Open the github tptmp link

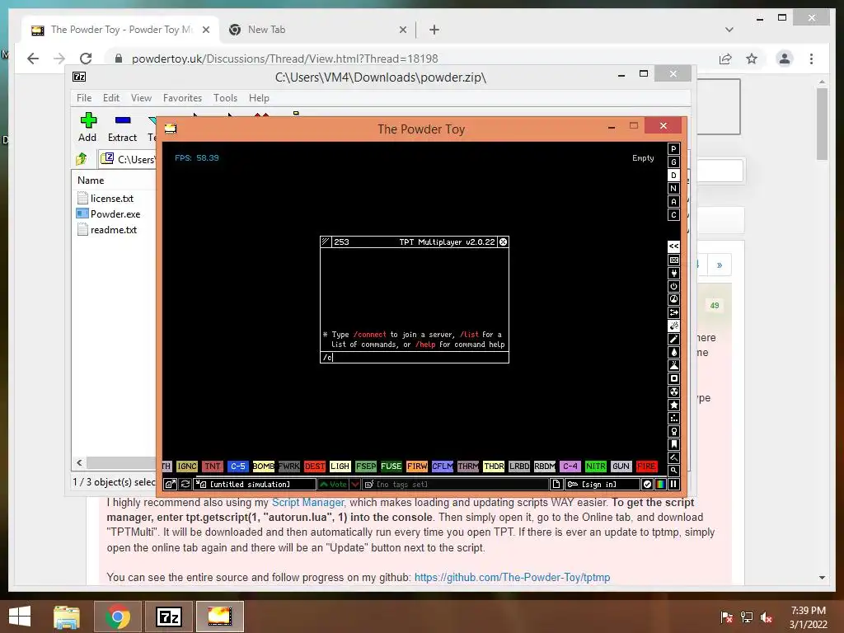pos(513,577)
